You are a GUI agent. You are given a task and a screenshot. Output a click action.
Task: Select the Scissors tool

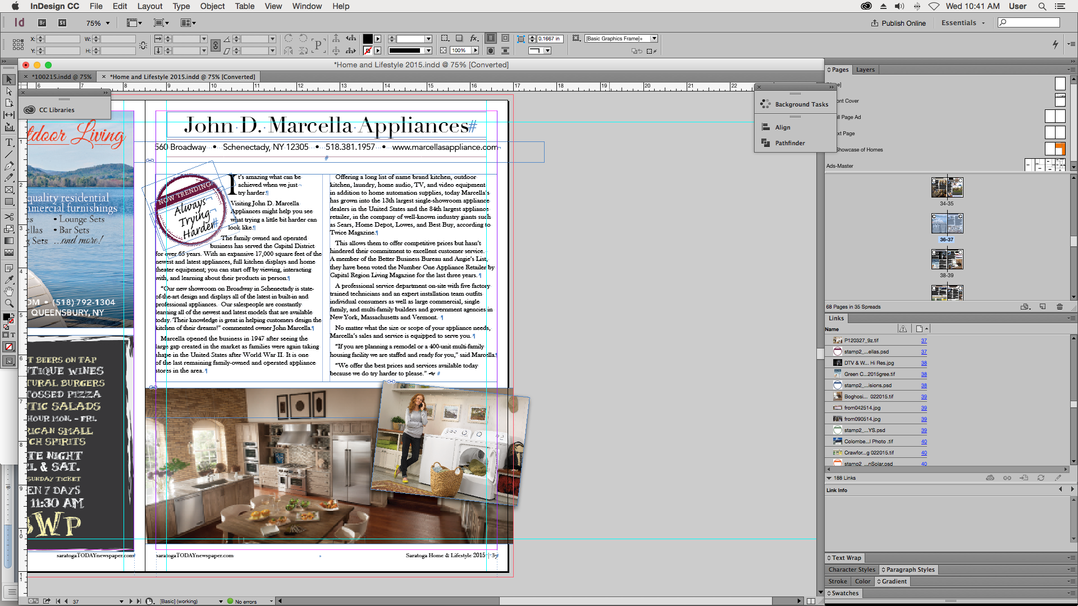tap(9, 217)
